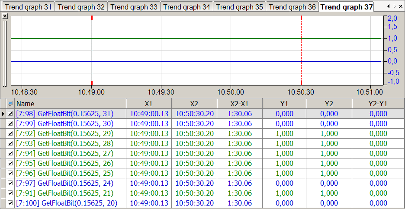Select the Trend graph 36 tab

coord(292,7)
